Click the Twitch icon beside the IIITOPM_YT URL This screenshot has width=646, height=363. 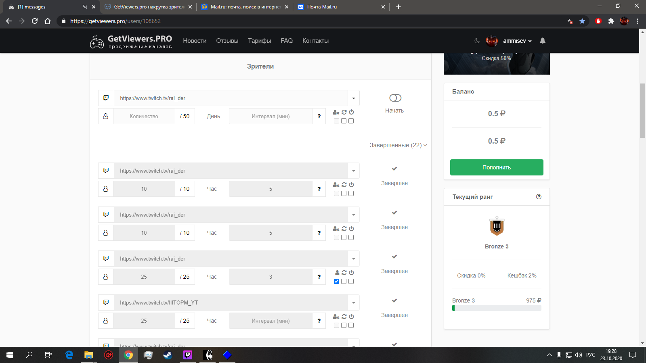click(106, 302)
